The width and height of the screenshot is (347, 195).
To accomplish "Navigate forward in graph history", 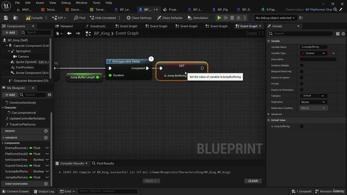I will [x=78, y=34].
